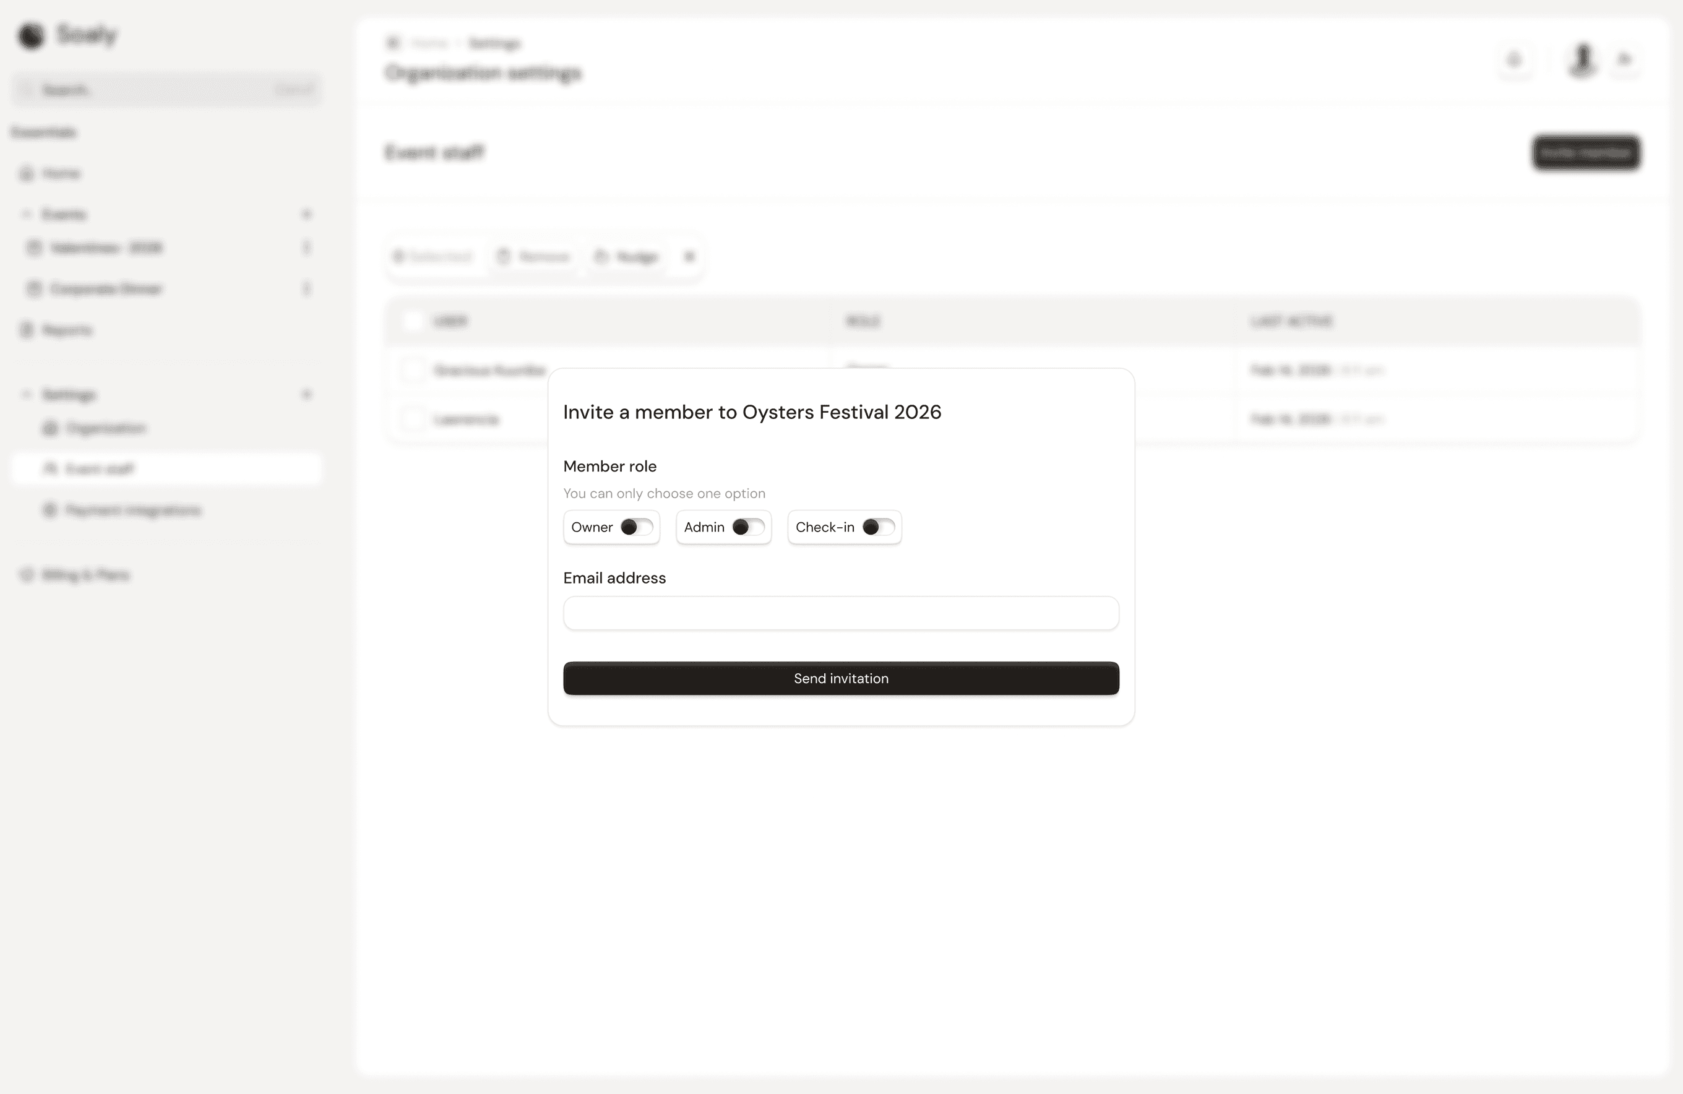The width and height of the screenshot is (1683, 1094).
Task: Click the Remove trash icon above table
Action: click(x=504, y=256)
